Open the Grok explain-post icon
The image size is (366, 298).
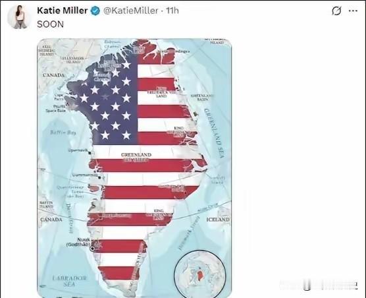[x=336, y=11]
